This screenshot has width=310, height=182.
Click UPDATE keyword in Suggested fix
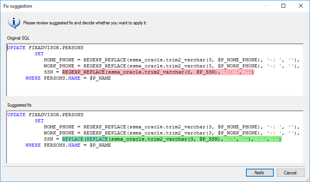coord(16,115)
